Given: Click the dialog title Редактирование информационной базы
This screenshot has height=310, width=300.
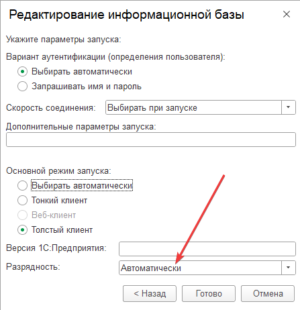Looking at the screenshot, I should pos(126,15).
